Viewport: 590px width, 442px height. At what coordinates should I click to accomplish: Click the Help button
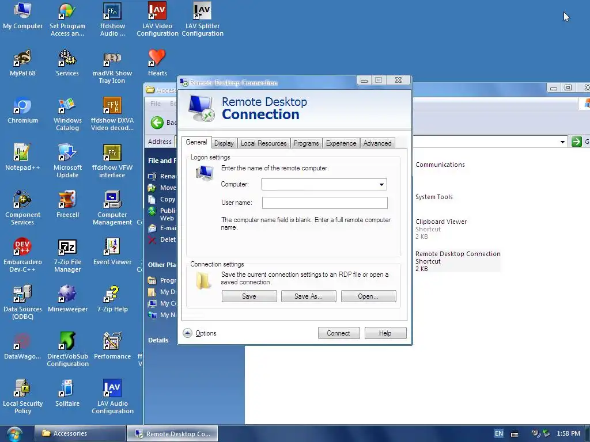point(385,333)
